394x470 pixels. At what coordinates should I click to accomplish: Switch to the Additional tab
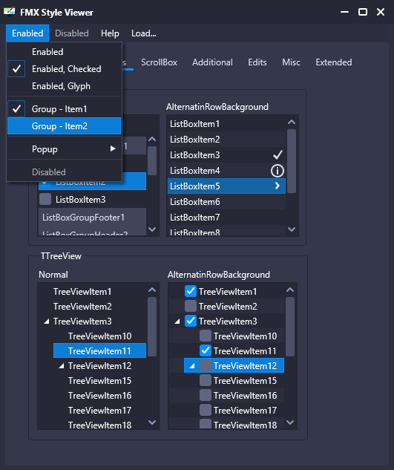(212, 62)
